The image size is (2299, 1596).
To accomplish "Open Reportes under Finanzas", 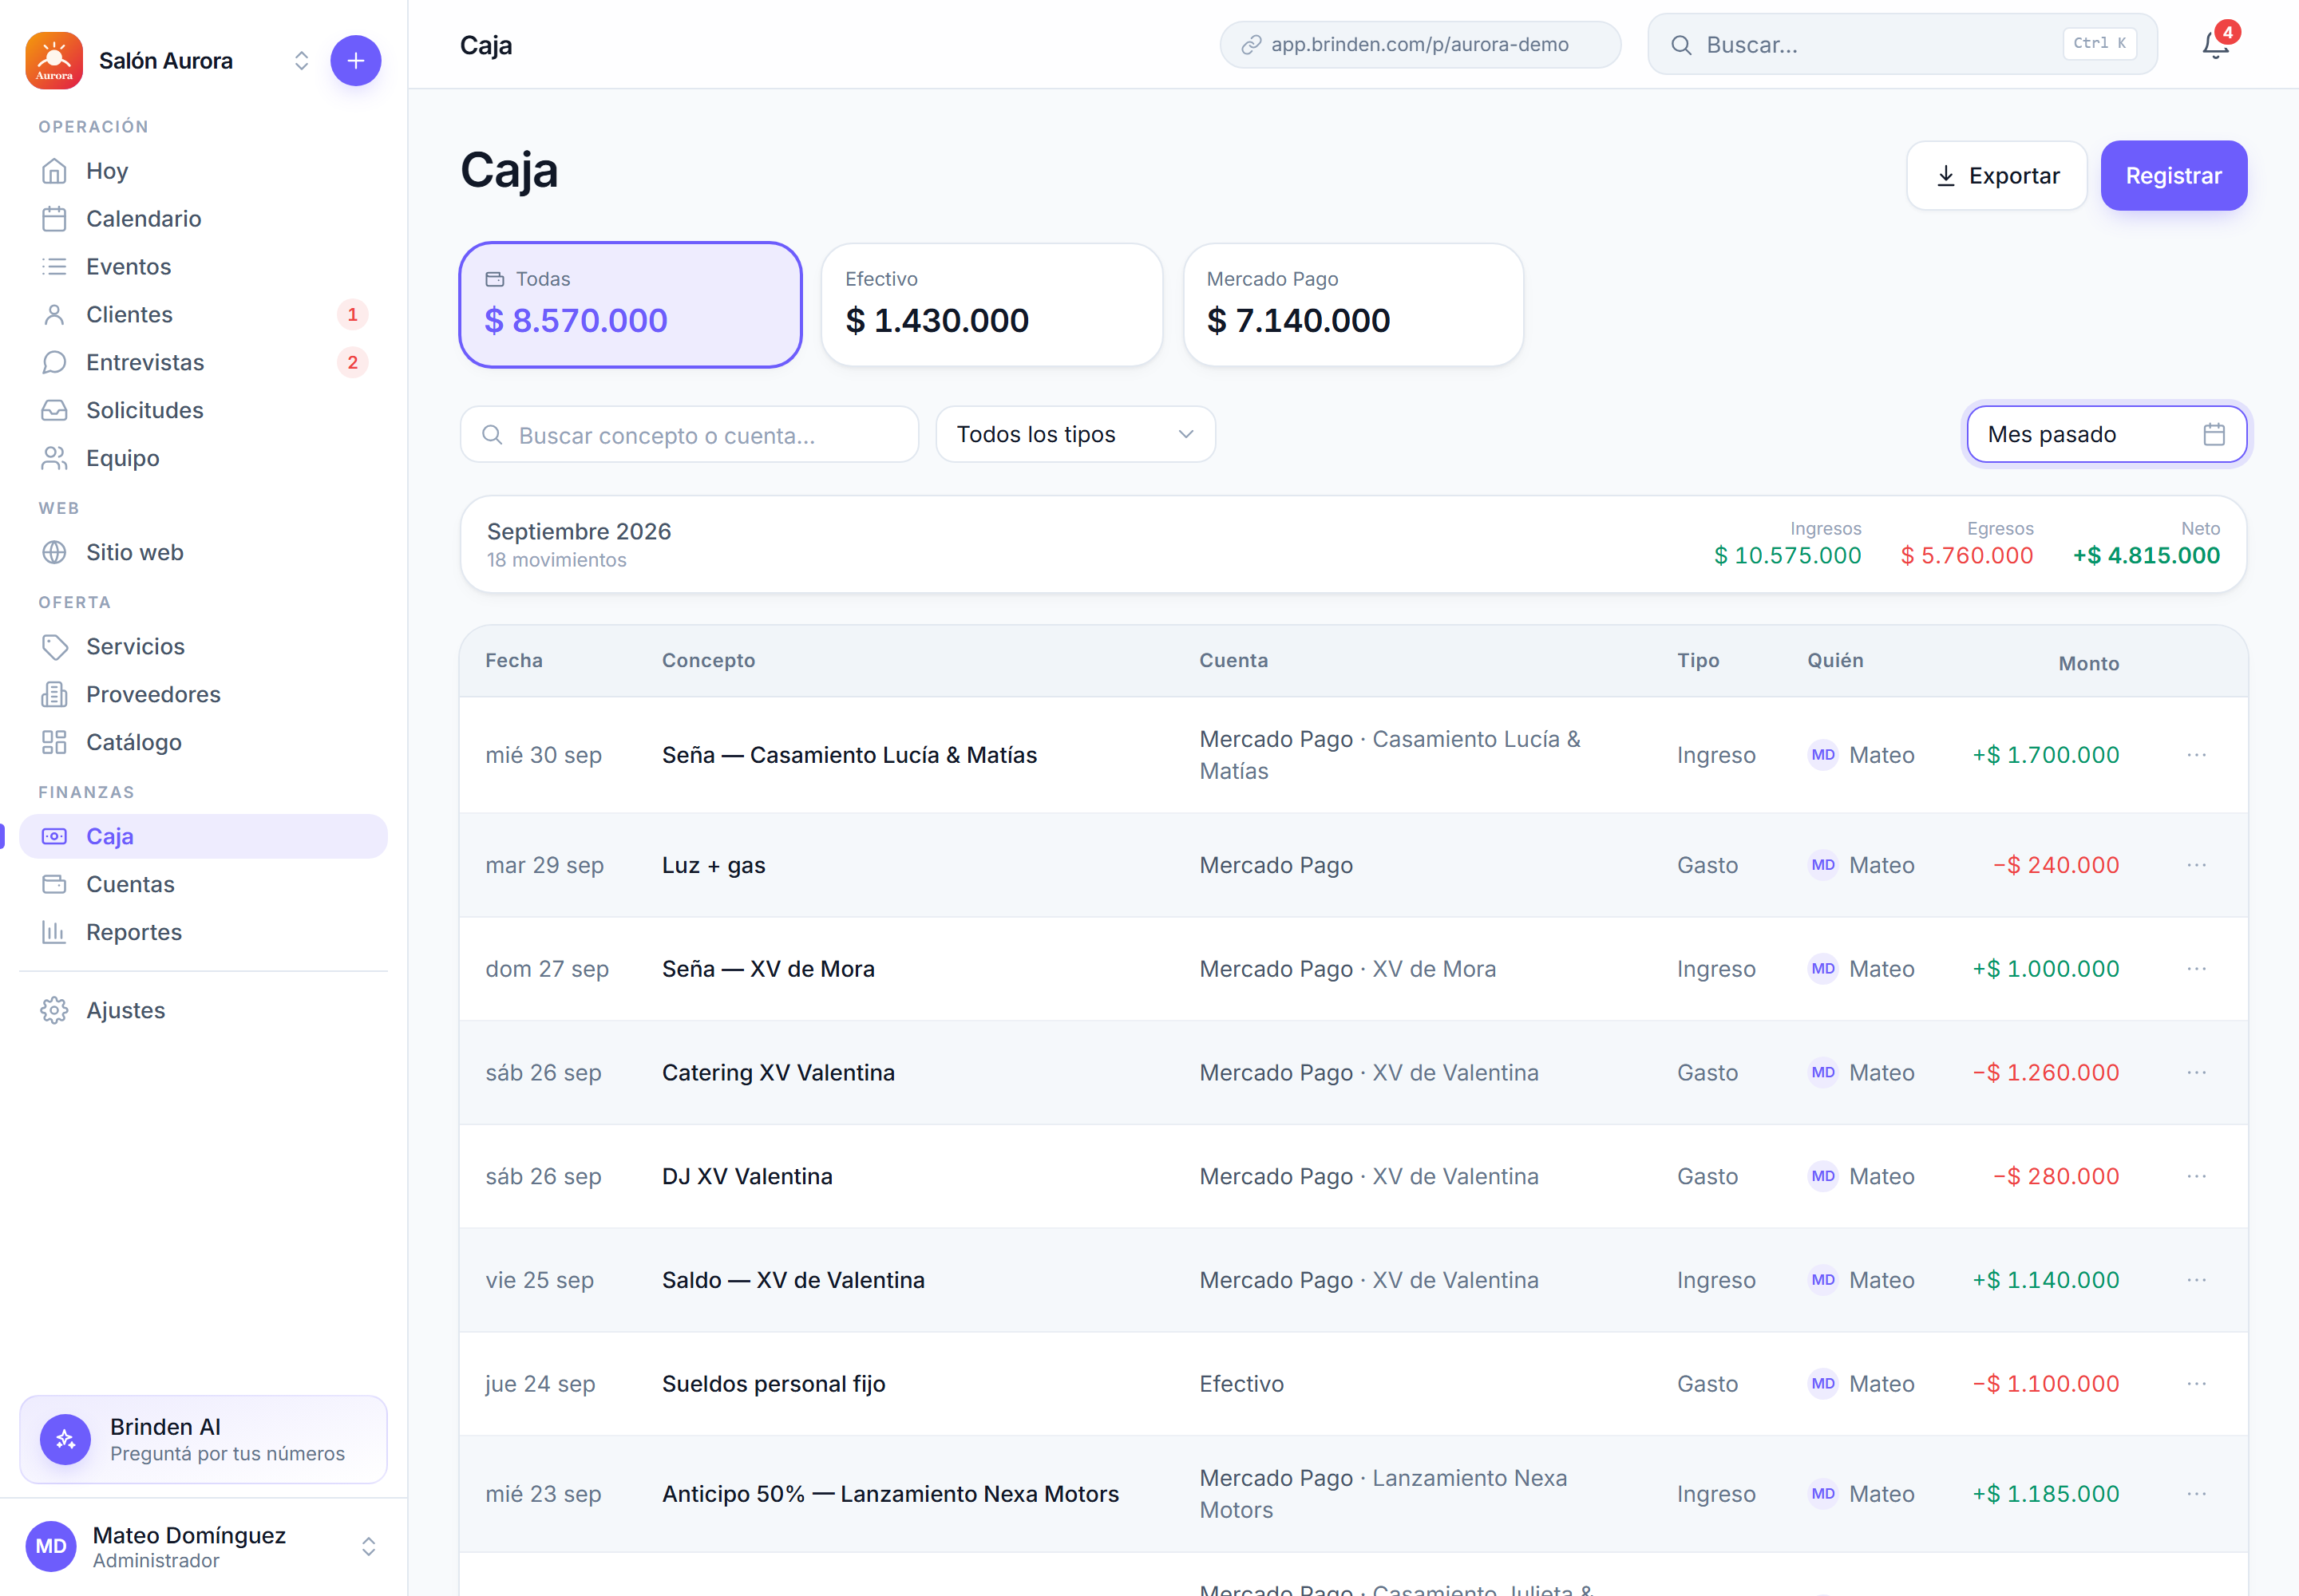I will click(x=203, y=933).
